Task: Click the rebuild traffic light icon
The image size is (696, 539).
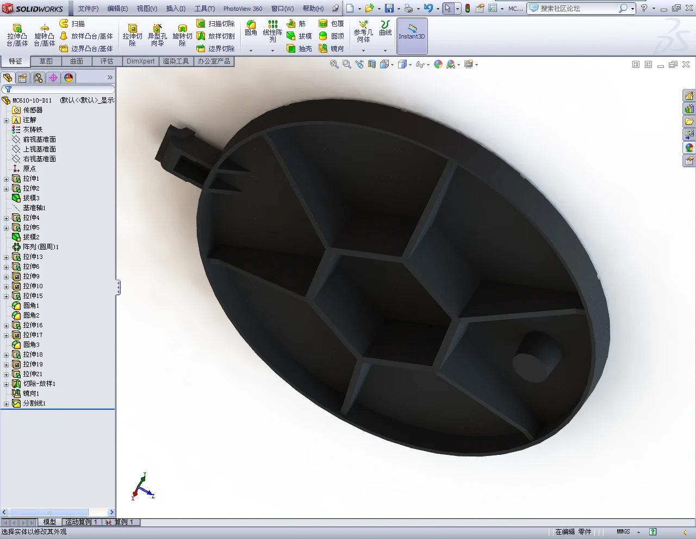Action: pyautogui.click(x=467, y=8)
